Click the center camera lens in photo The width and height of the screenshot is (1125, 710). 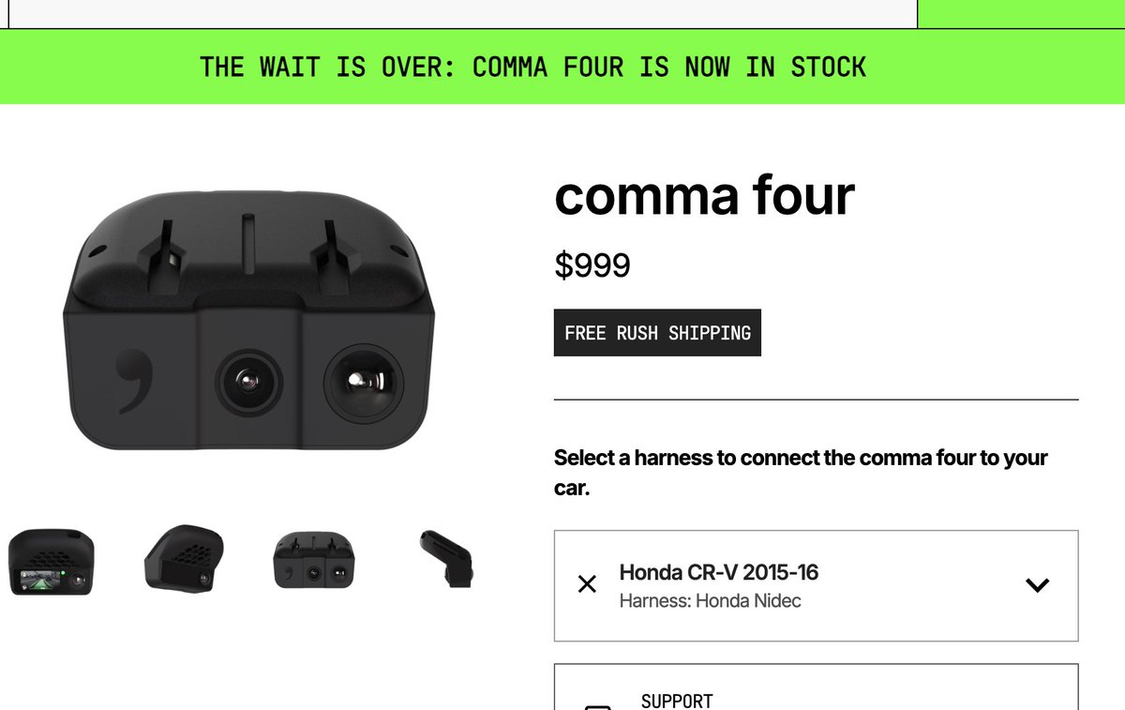[x=248, y=381]
